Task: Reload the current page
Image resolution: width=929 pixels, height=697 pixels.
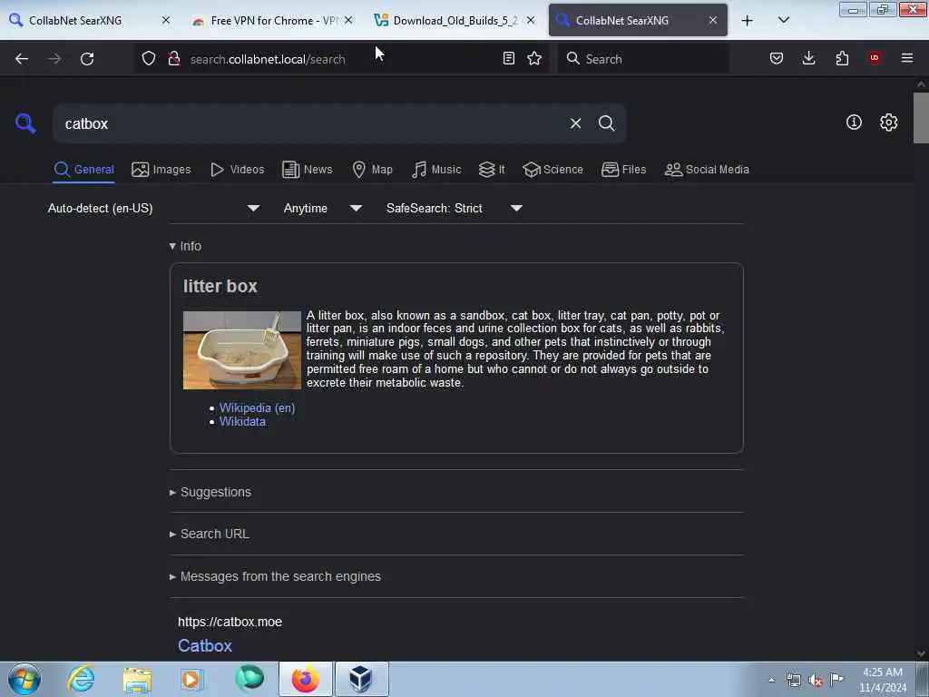Action: 87,59
